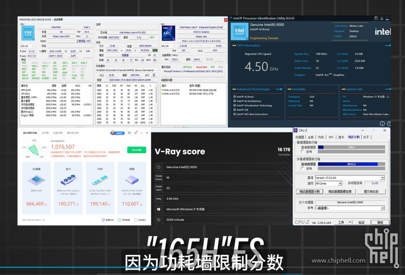The width and height of the screenshot is (405, 275).
Task: Collapse the Advanced Technologies section
Action: click(x=234, y=89)
